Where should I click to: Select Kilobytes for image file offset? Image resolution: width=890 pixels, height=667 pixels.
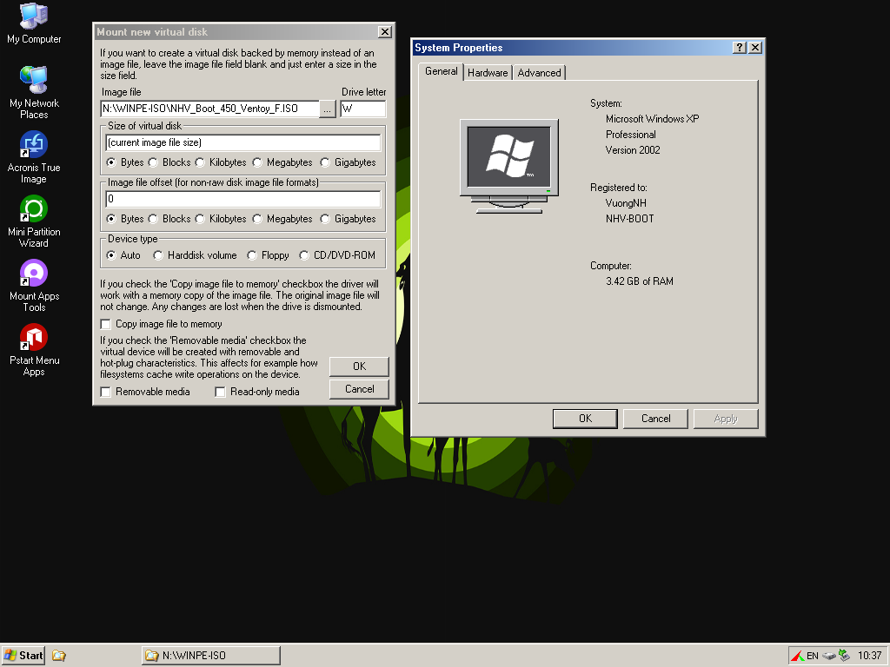221,219
